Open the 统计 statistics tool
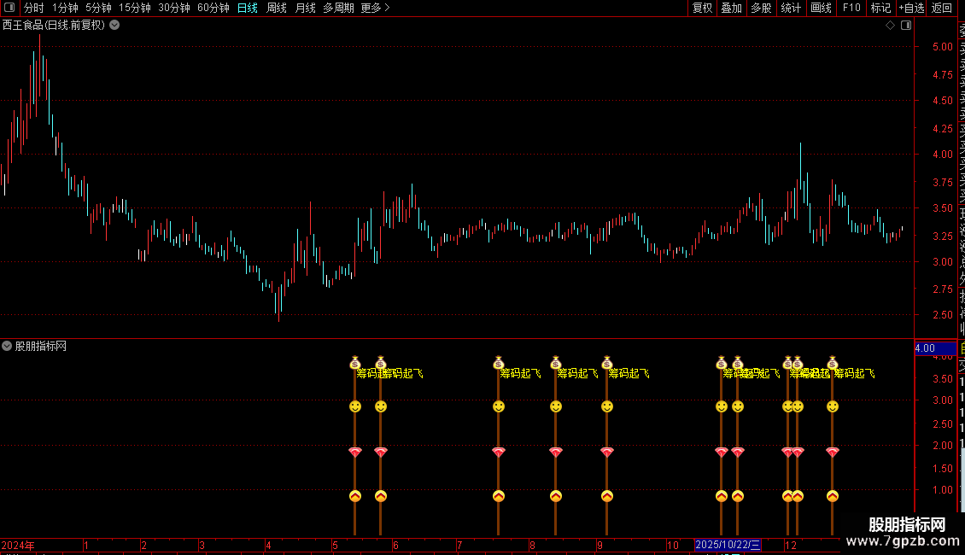 791,8
